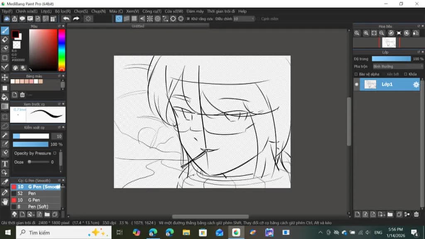Select the G Pen (Smooth) brush
Viewport: 425px width, 239px height.
tap(36, 187)
